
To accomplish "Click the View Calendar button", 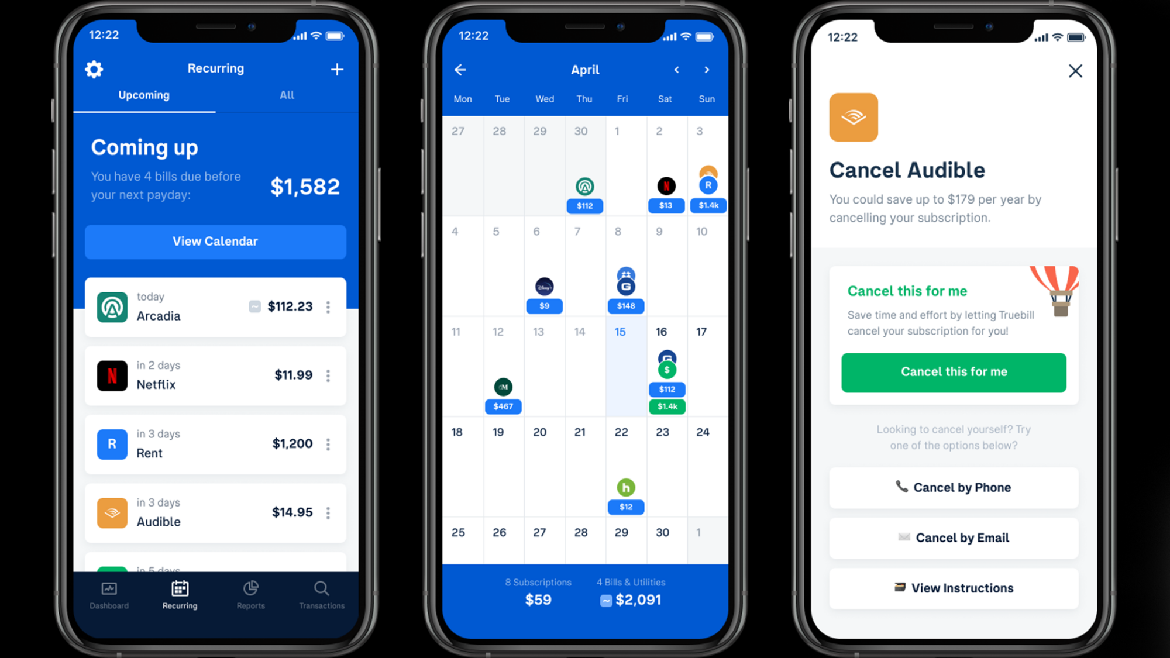I will coord(215,241).
